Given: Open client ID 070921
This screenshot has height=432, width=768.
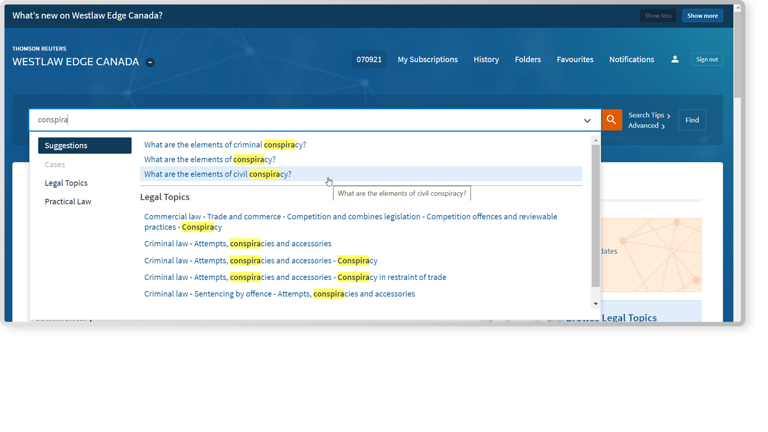Looking at the screenshot, I should coord(369,60).
